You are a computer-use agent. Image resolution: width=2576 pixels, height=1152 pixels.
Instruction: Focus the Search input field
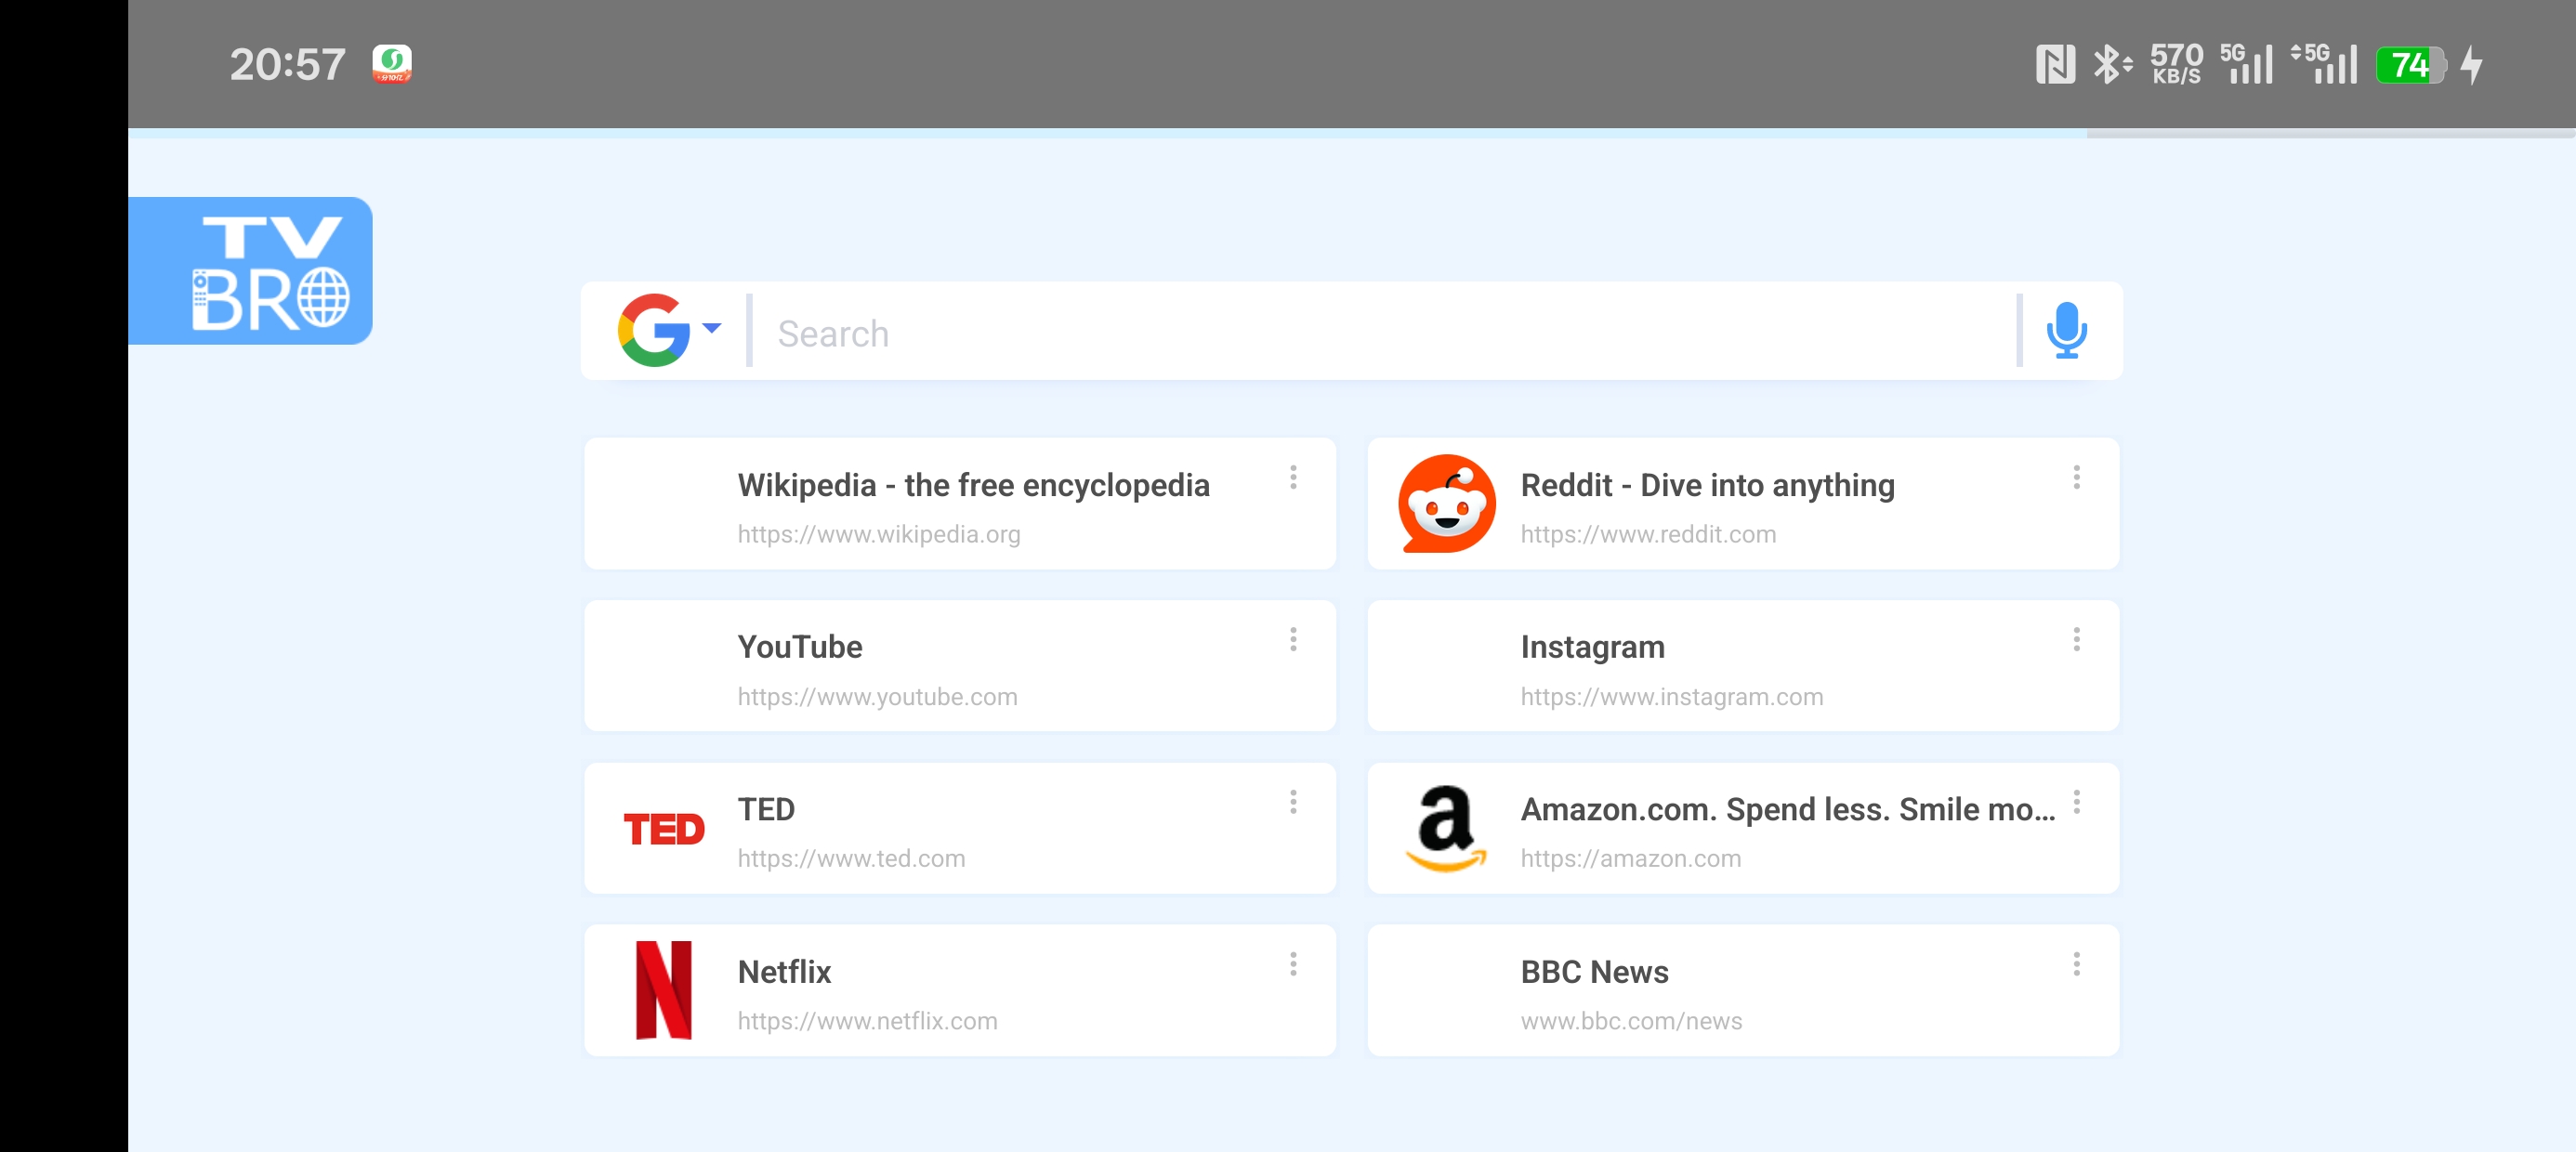pos(1380,333)
